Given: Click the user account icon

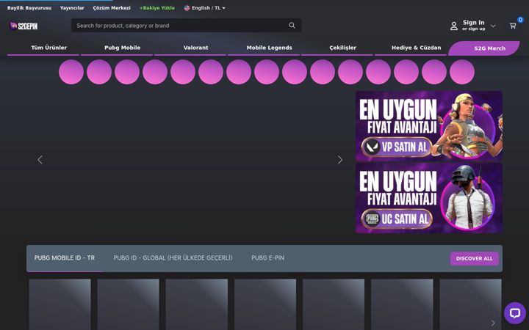Looking at the screenshot, I should coord(454,26).
